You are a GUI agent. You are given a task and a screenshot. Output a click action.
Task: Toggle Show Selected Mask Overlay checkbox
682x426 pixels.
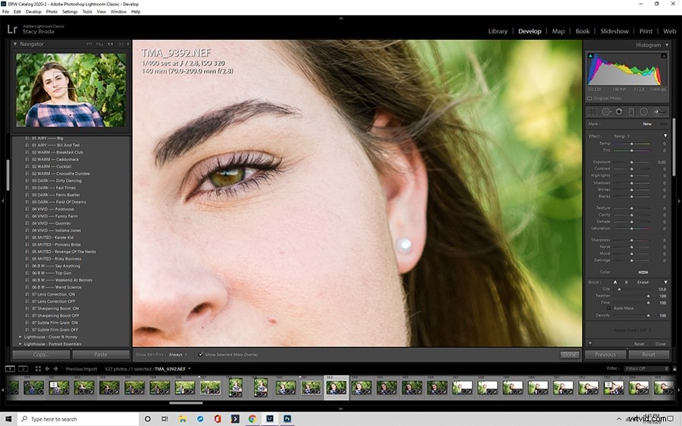[201, 354]
